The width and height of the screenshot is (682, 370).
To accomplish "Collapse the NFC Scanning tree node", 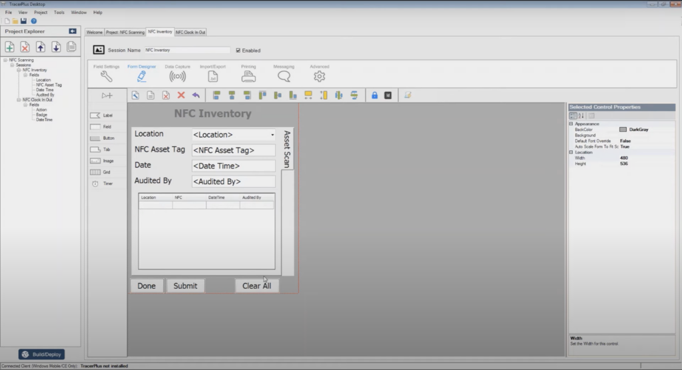I will coord(5,60).
